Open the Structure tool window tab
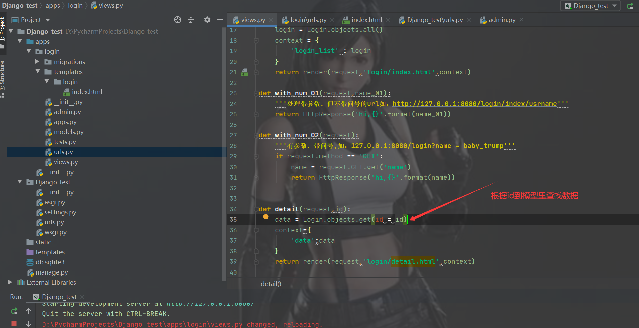This screenshot has height=328, width=639. 3,79
